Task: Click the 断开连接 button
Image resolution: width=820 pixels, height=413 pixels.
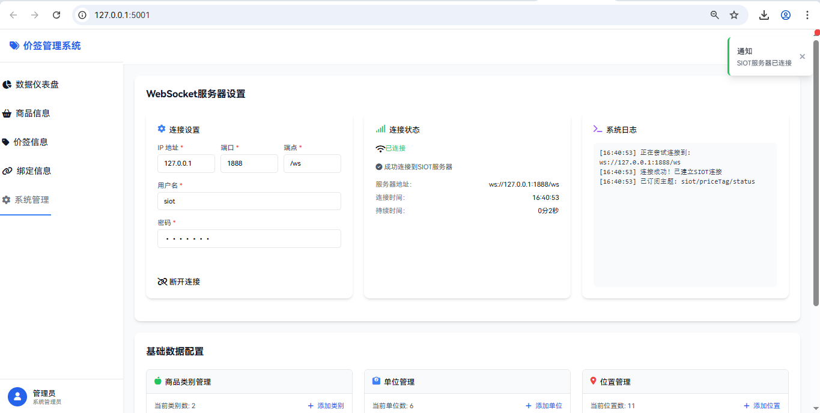Action: tap(179, 282)
